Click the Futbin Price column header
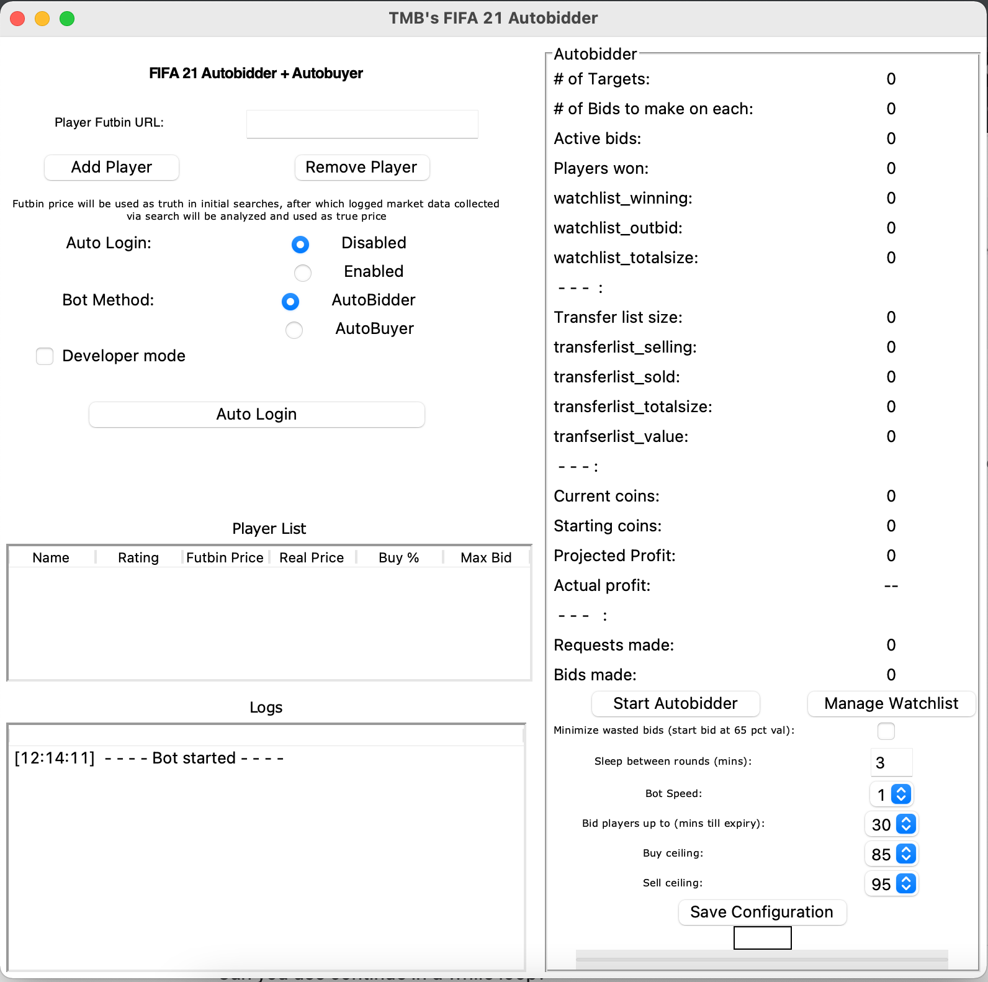This screenshot has width=988, height=982. [225, 557]
